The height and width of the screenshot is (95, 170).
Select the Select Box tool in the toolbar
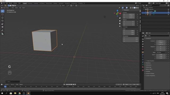(2, 11)
